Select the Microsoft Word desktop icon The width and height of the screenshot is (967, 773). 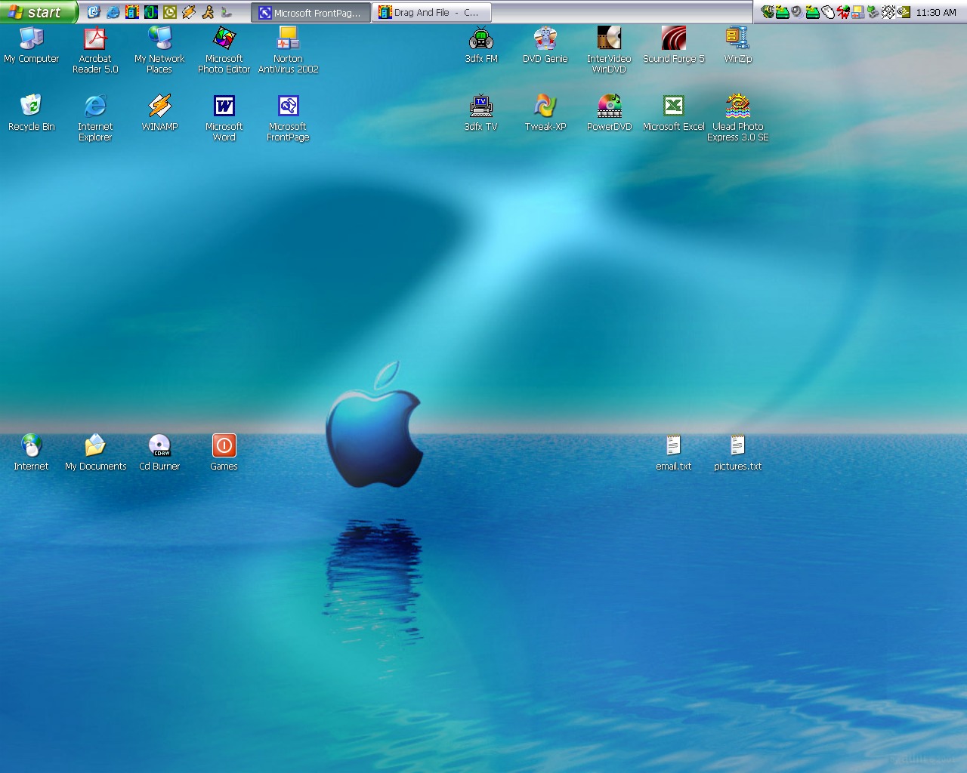[224, 118]
